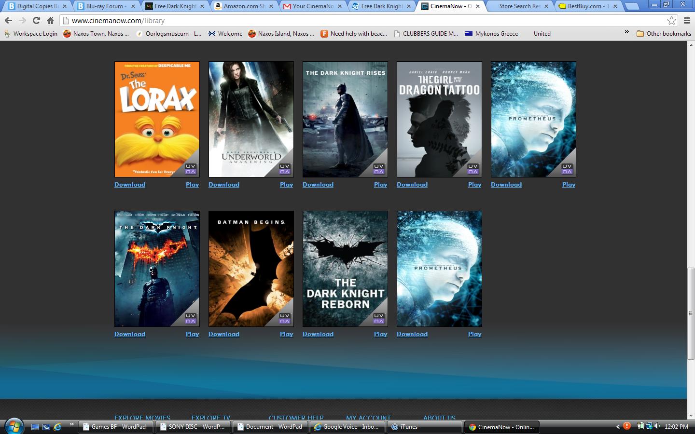Play Underworld Awakening
This screenshot has width=695, height=434.
(x=287, y=185)
